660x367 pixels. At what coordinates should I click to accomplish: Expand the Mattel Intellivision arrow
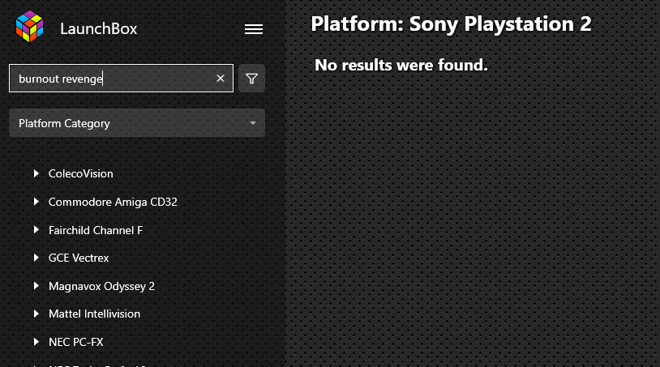tap(36, 314)
